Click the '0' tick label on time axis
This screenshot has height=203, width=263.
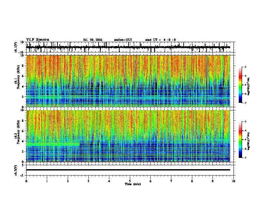coord(26,181)
